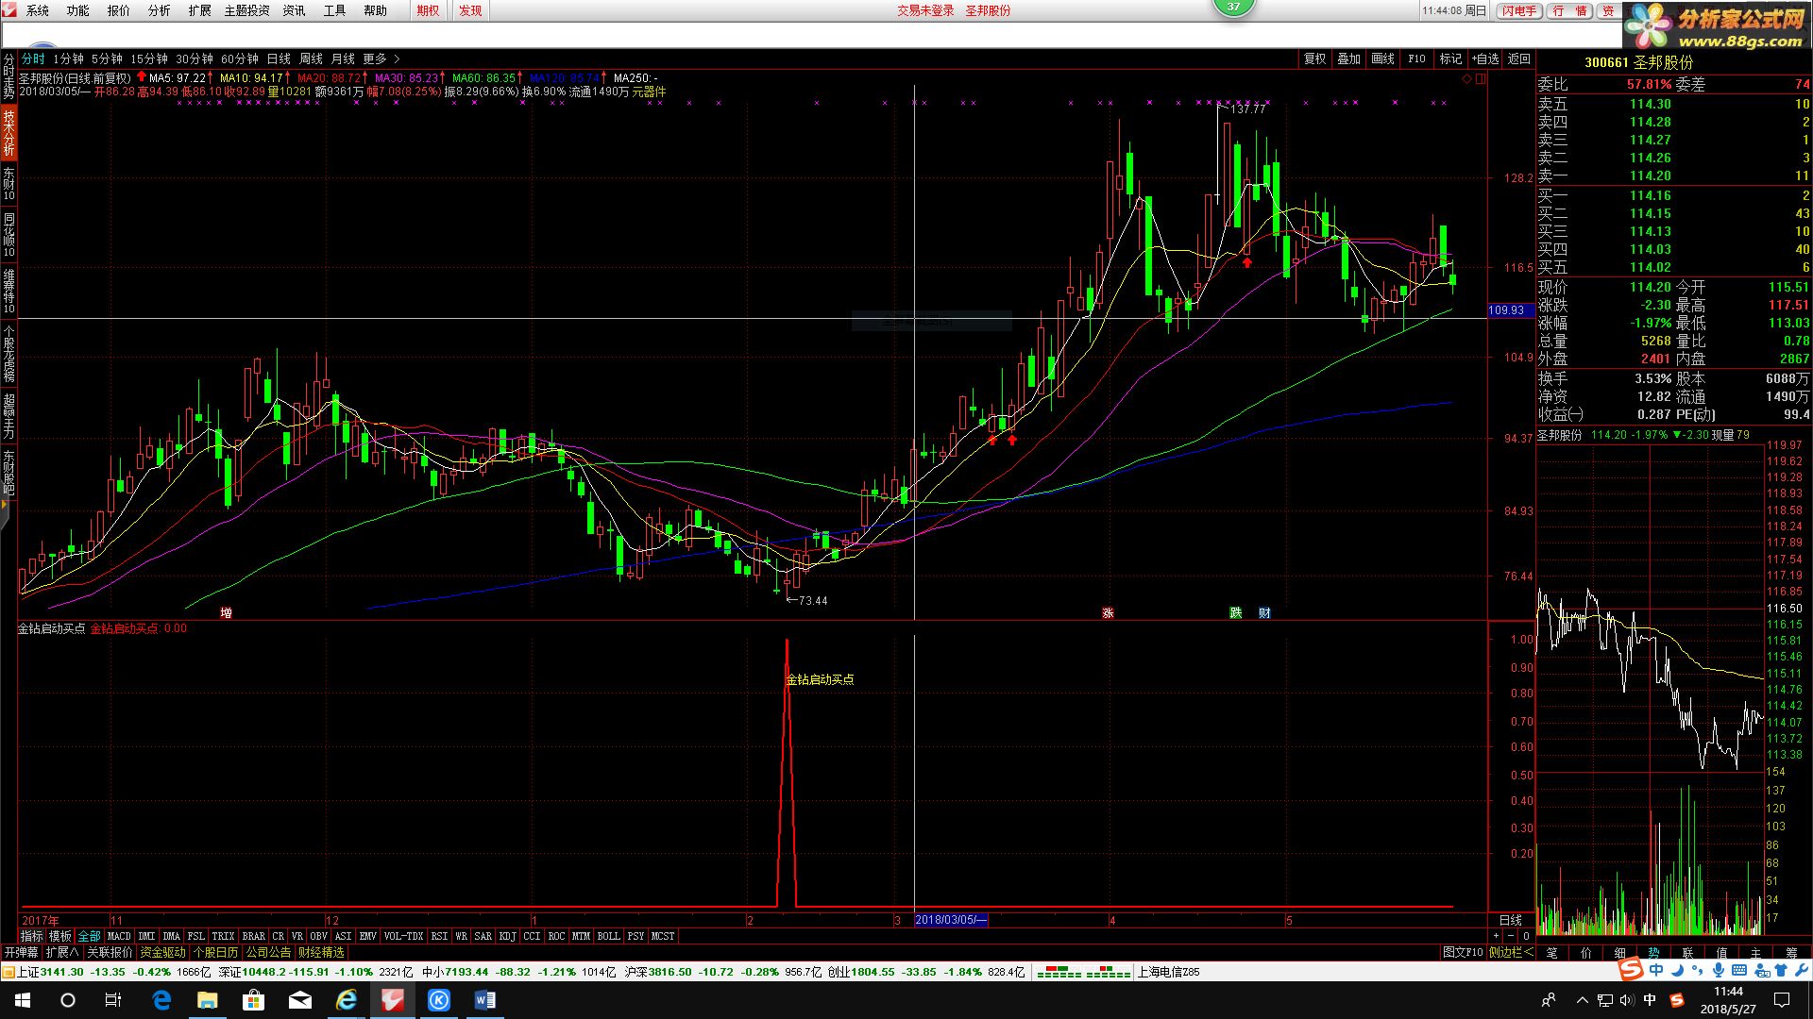
Task: Select the RSI indicator
Action: tap(439, 936)
